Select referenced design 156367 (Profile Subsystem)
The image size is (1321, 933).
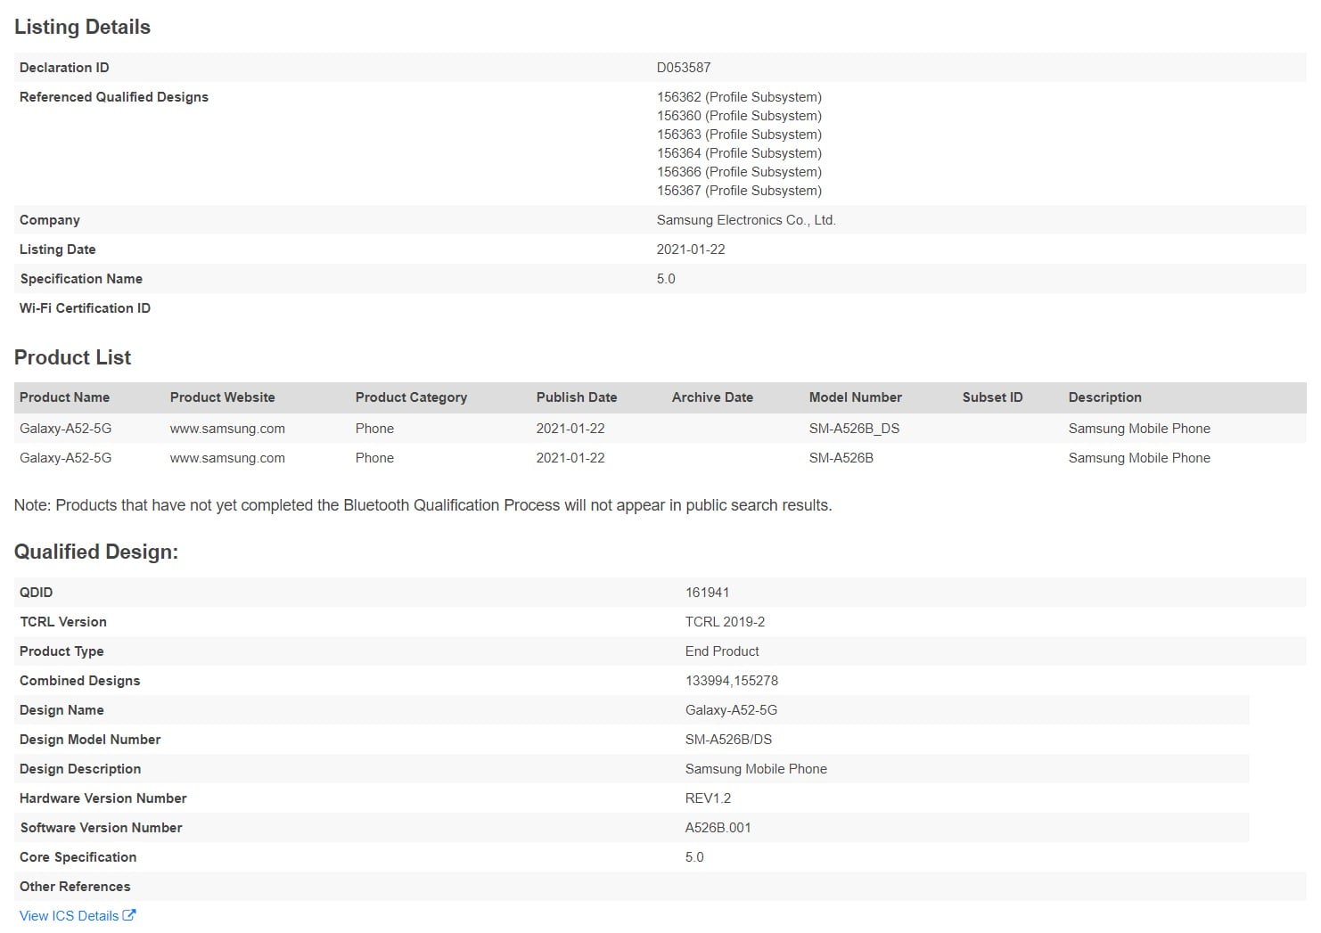(739, 191)
